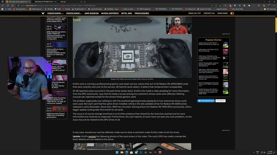Reload the page with refresh icon

click(x=8, y=6)
